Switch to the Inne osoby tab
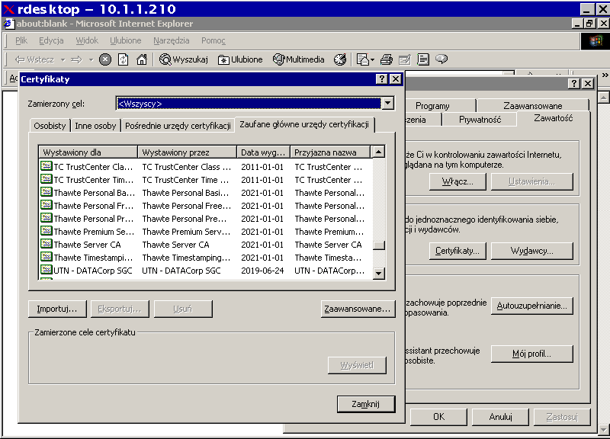610x439 pixels. pyautogui.click(x=95, y=126)
